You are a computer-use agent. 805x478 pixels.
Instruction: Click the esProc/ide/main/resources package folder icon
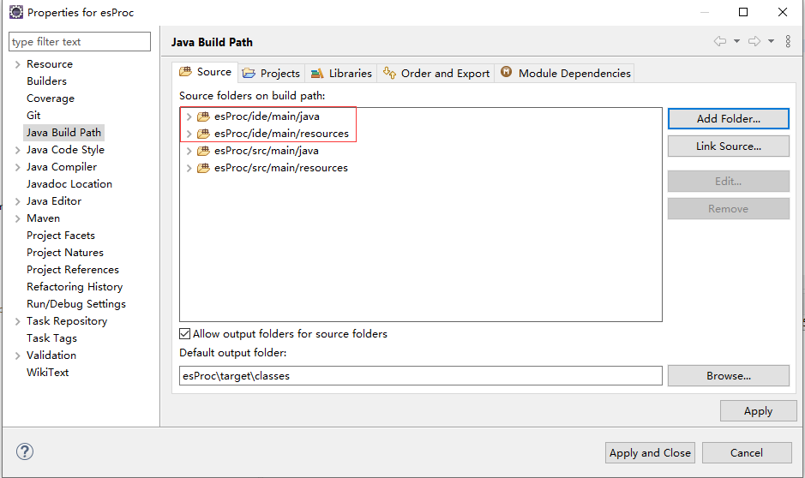(203, 134)
